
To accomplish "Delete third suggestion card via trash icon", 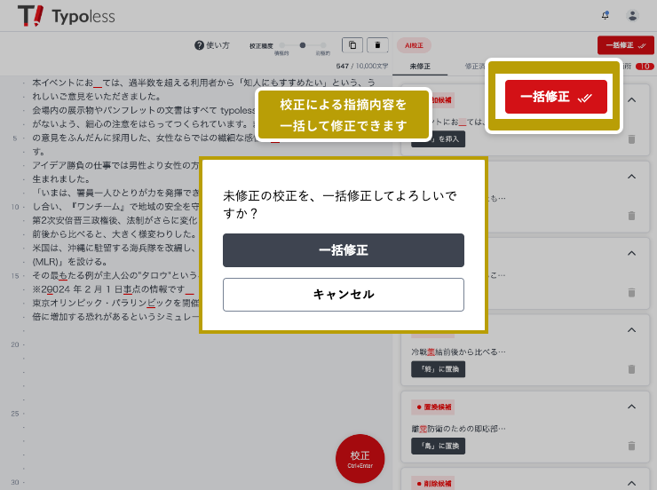I will point(631,292).
